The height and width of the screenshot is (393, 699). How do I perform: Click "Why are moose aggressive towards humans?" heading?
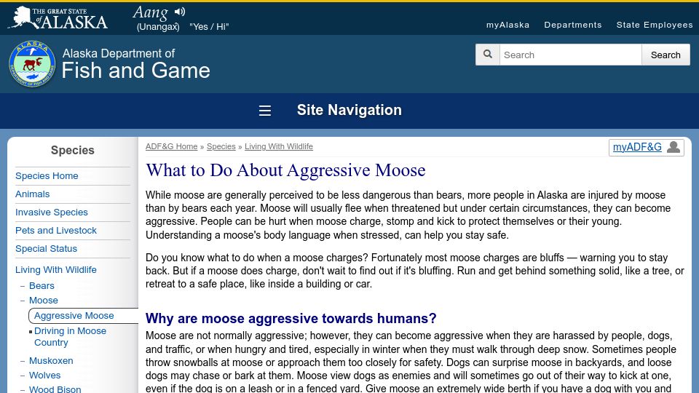(291, 319)
